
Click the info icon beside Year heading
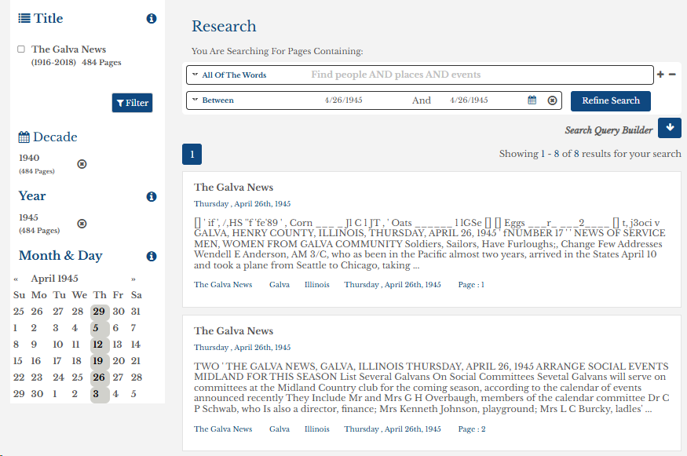click(x=152, y=197)
